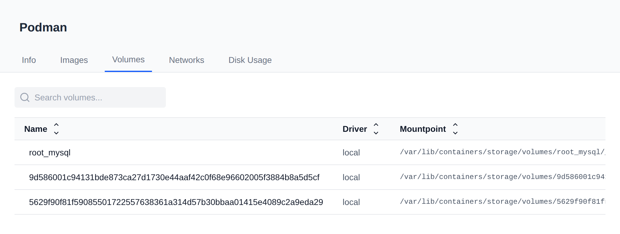Click the Driver value local for root_mysql
This screenshot has height=234, width=620.
point(351,153)
